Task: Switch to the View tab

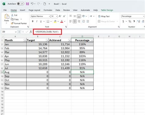Action: click(x=75, y=10)
